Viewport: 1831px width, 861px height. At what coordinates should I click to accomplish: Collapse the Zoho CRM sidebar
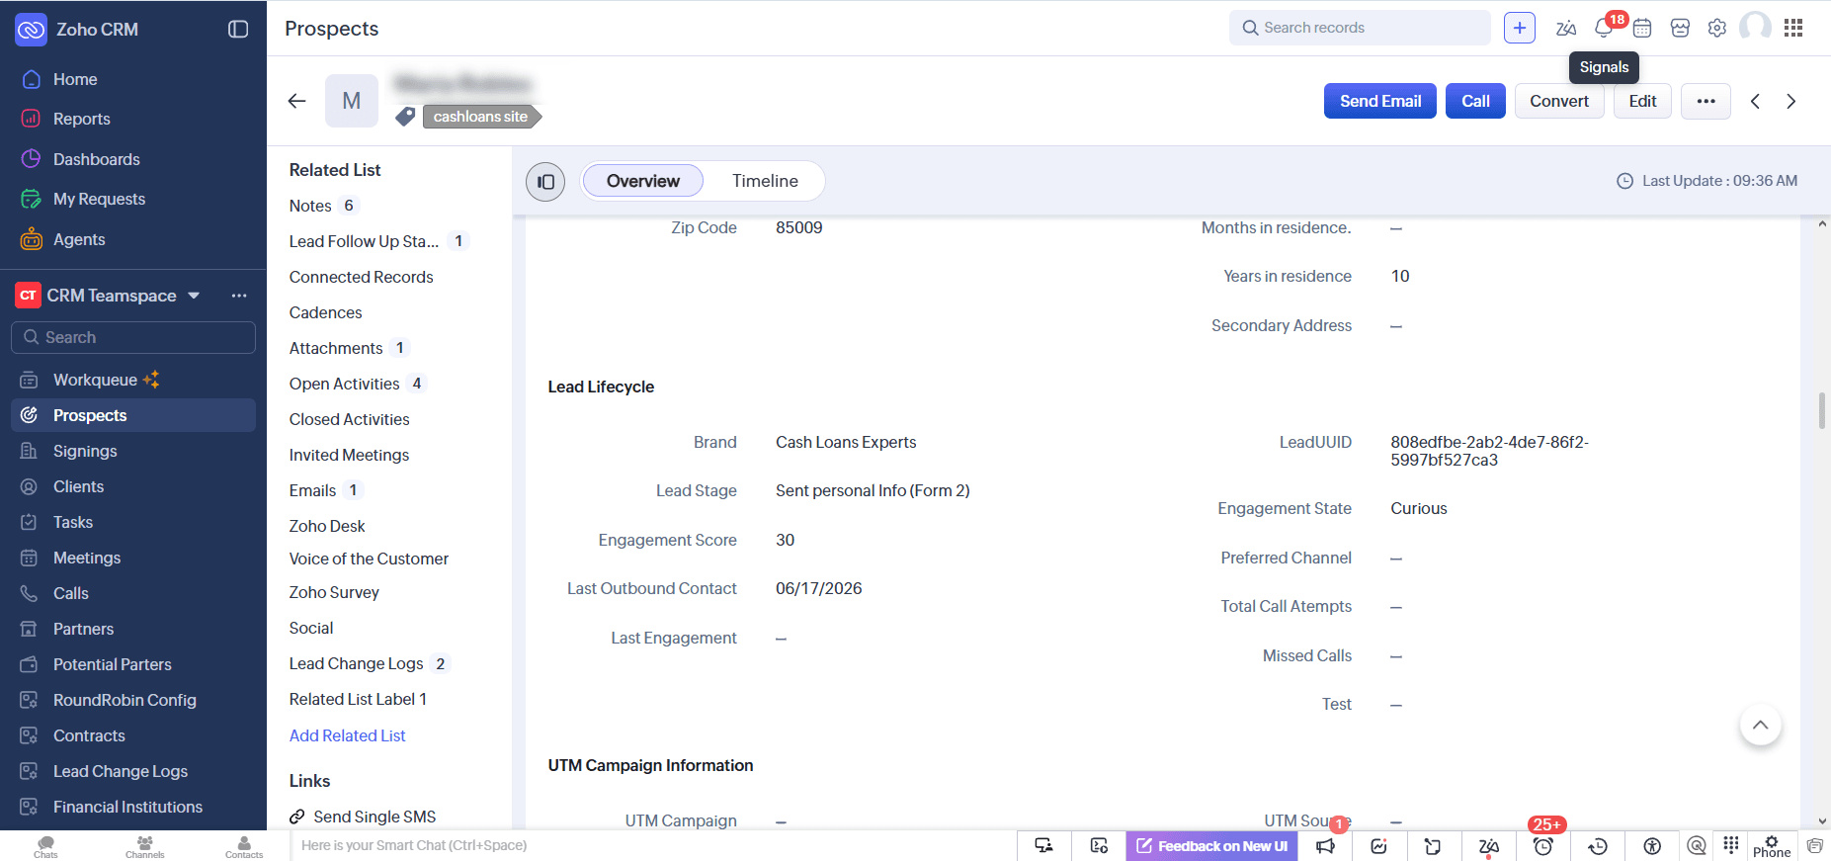238,29
